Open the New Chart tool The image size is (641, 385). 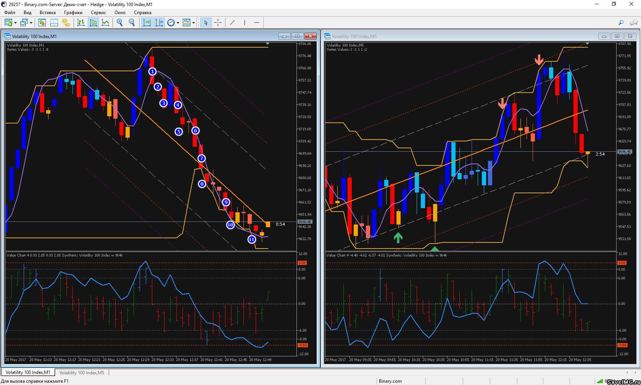[x=8, y=23]
